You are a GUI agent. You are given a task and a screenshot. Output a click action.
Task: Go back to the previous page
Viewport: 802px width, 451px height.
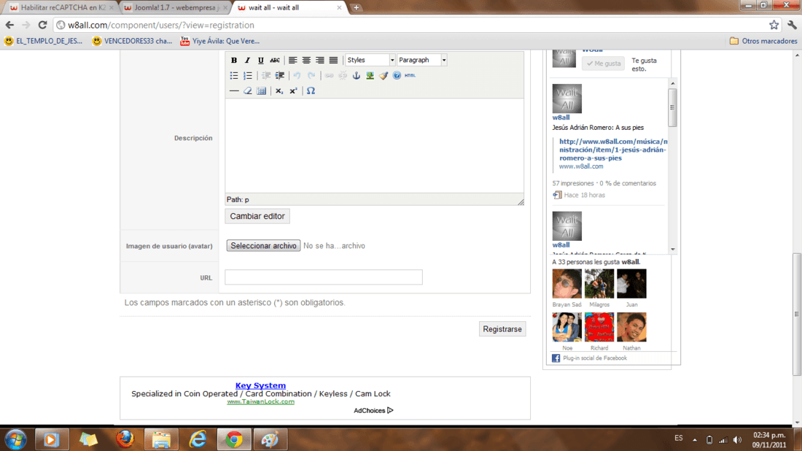click(9, 25)
